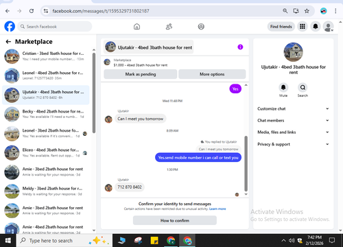Click Mark as pending button

(x=141, y=74)
